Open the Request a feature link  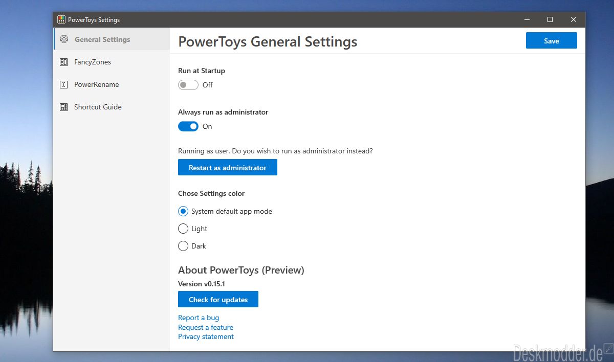(x=206, y=327)
